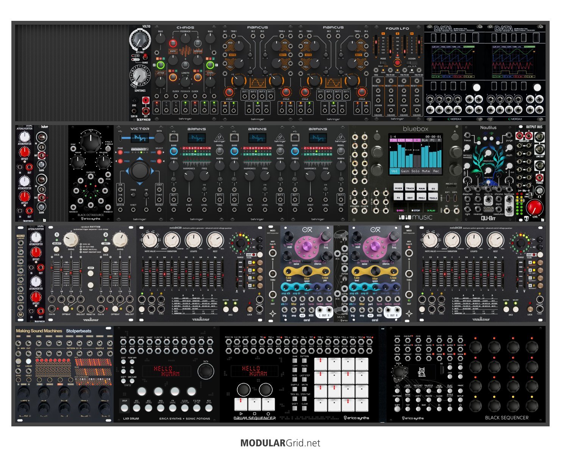
Task: Open the MODULARGrid.net link
Action: [x=280, y=443]
